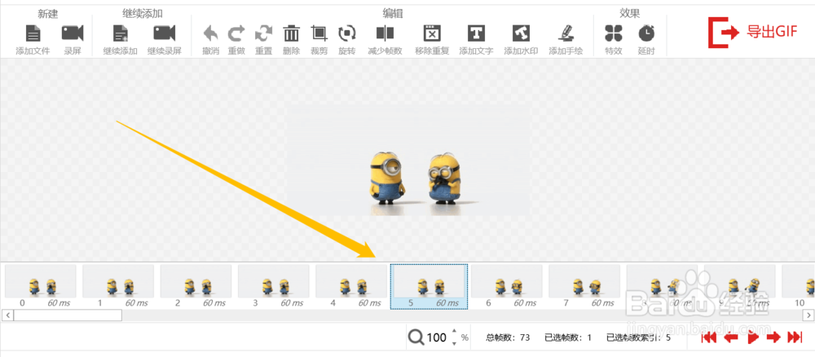This screenshot has width=815, height=357.
Task: Click 继续录屏 to continue recording
Action: tap(165, 33)
